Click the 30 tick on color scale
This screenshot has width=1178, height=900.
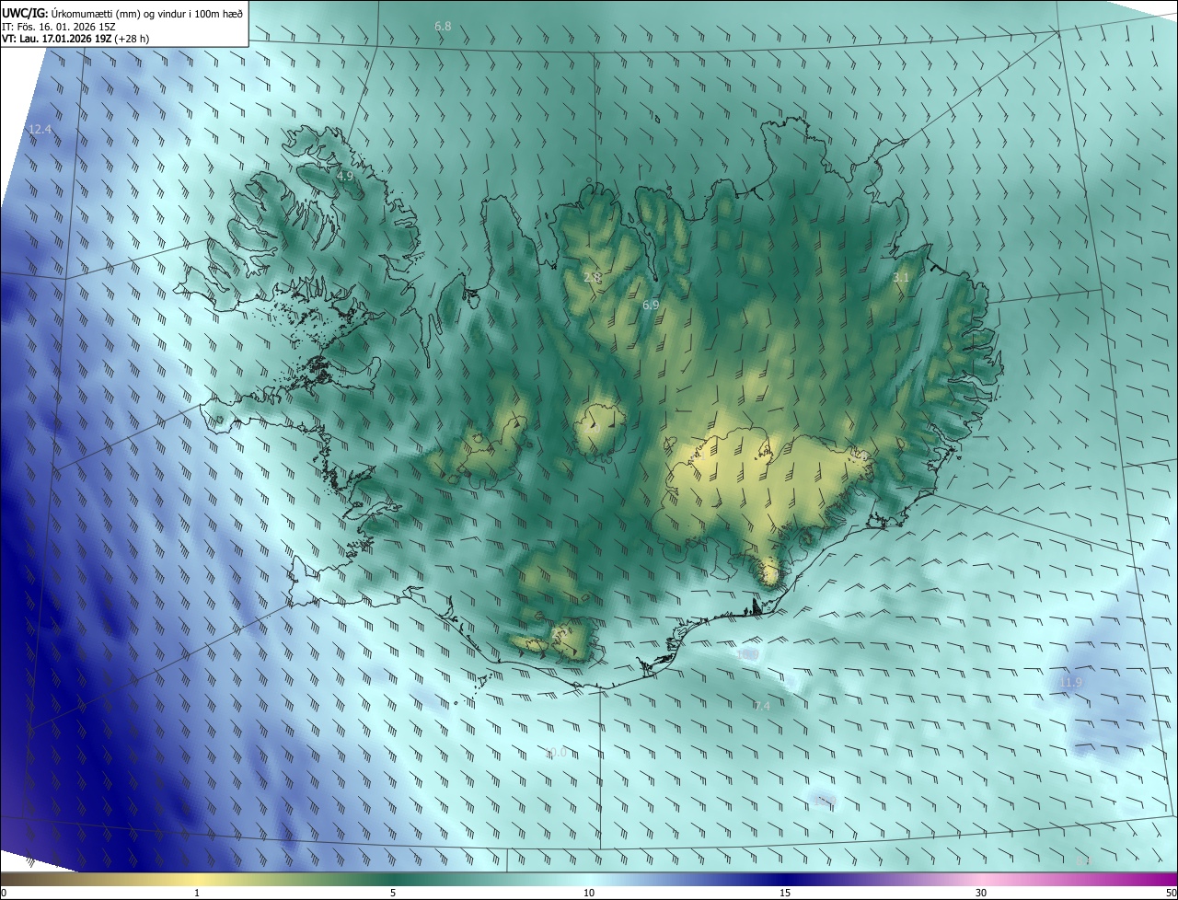[981, 894]
